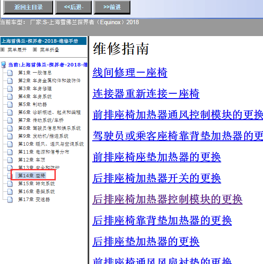263x264 pixels.
Task: Click page icon beside 第5章 制动器
Action: [10, 105]
